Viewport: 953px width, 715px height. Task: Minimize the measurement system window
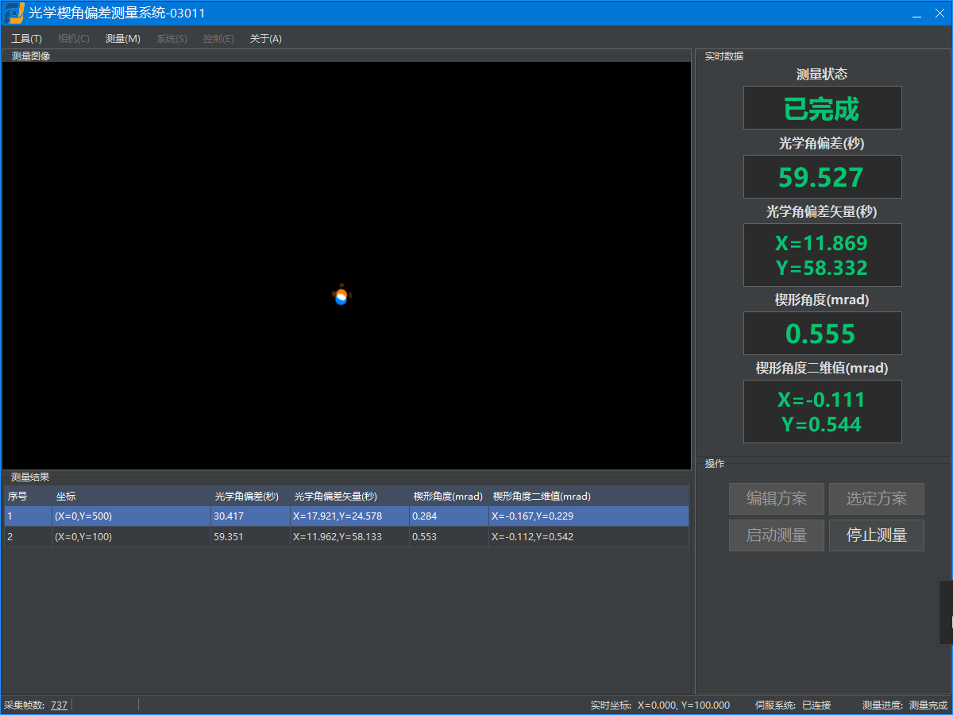point(916,14)
